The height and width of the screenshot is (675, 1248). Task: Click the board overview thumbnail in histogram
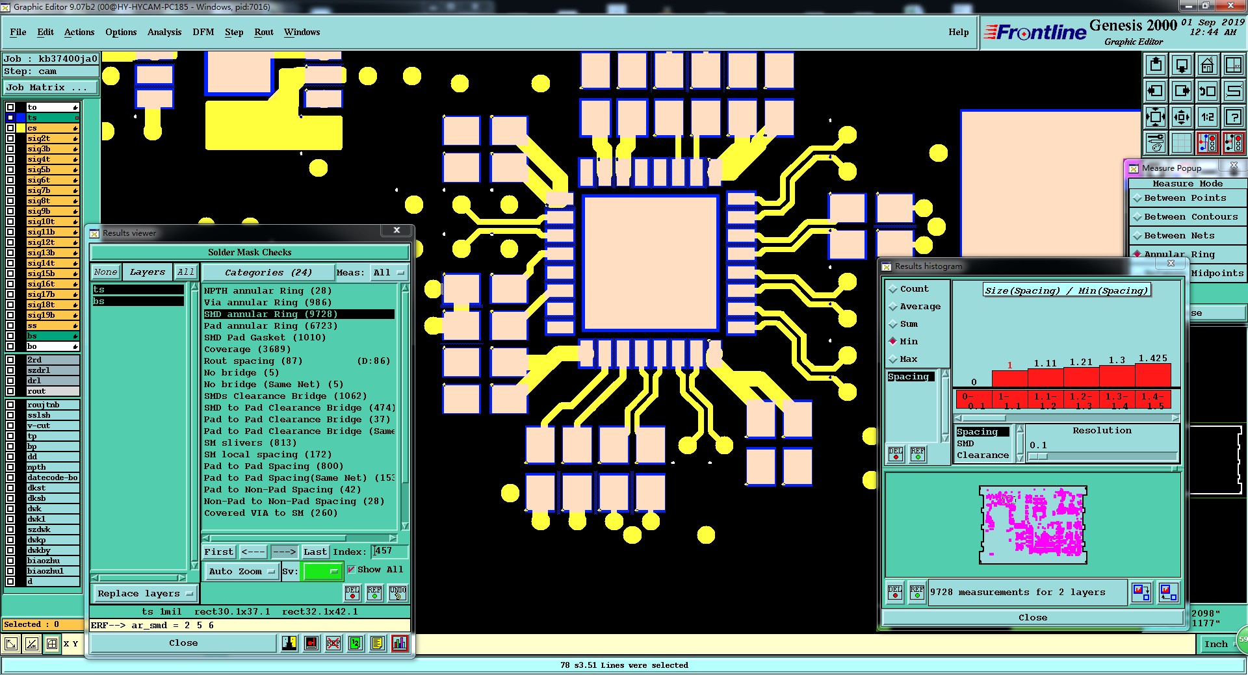coord(1033,525)
